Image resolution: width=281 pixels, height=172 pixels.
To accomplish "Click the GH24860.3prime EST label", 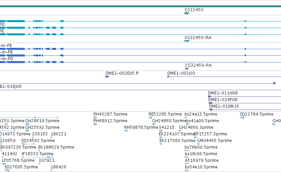I will (196, 127).
